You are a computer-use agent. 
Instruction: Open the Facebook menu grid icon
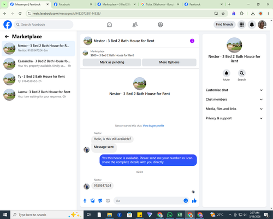241,25
